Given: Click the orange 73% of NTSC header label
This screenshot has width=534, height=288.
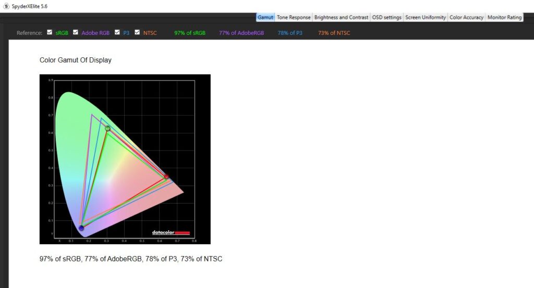Looking at the screenshot, I should [x=334, y=33].
